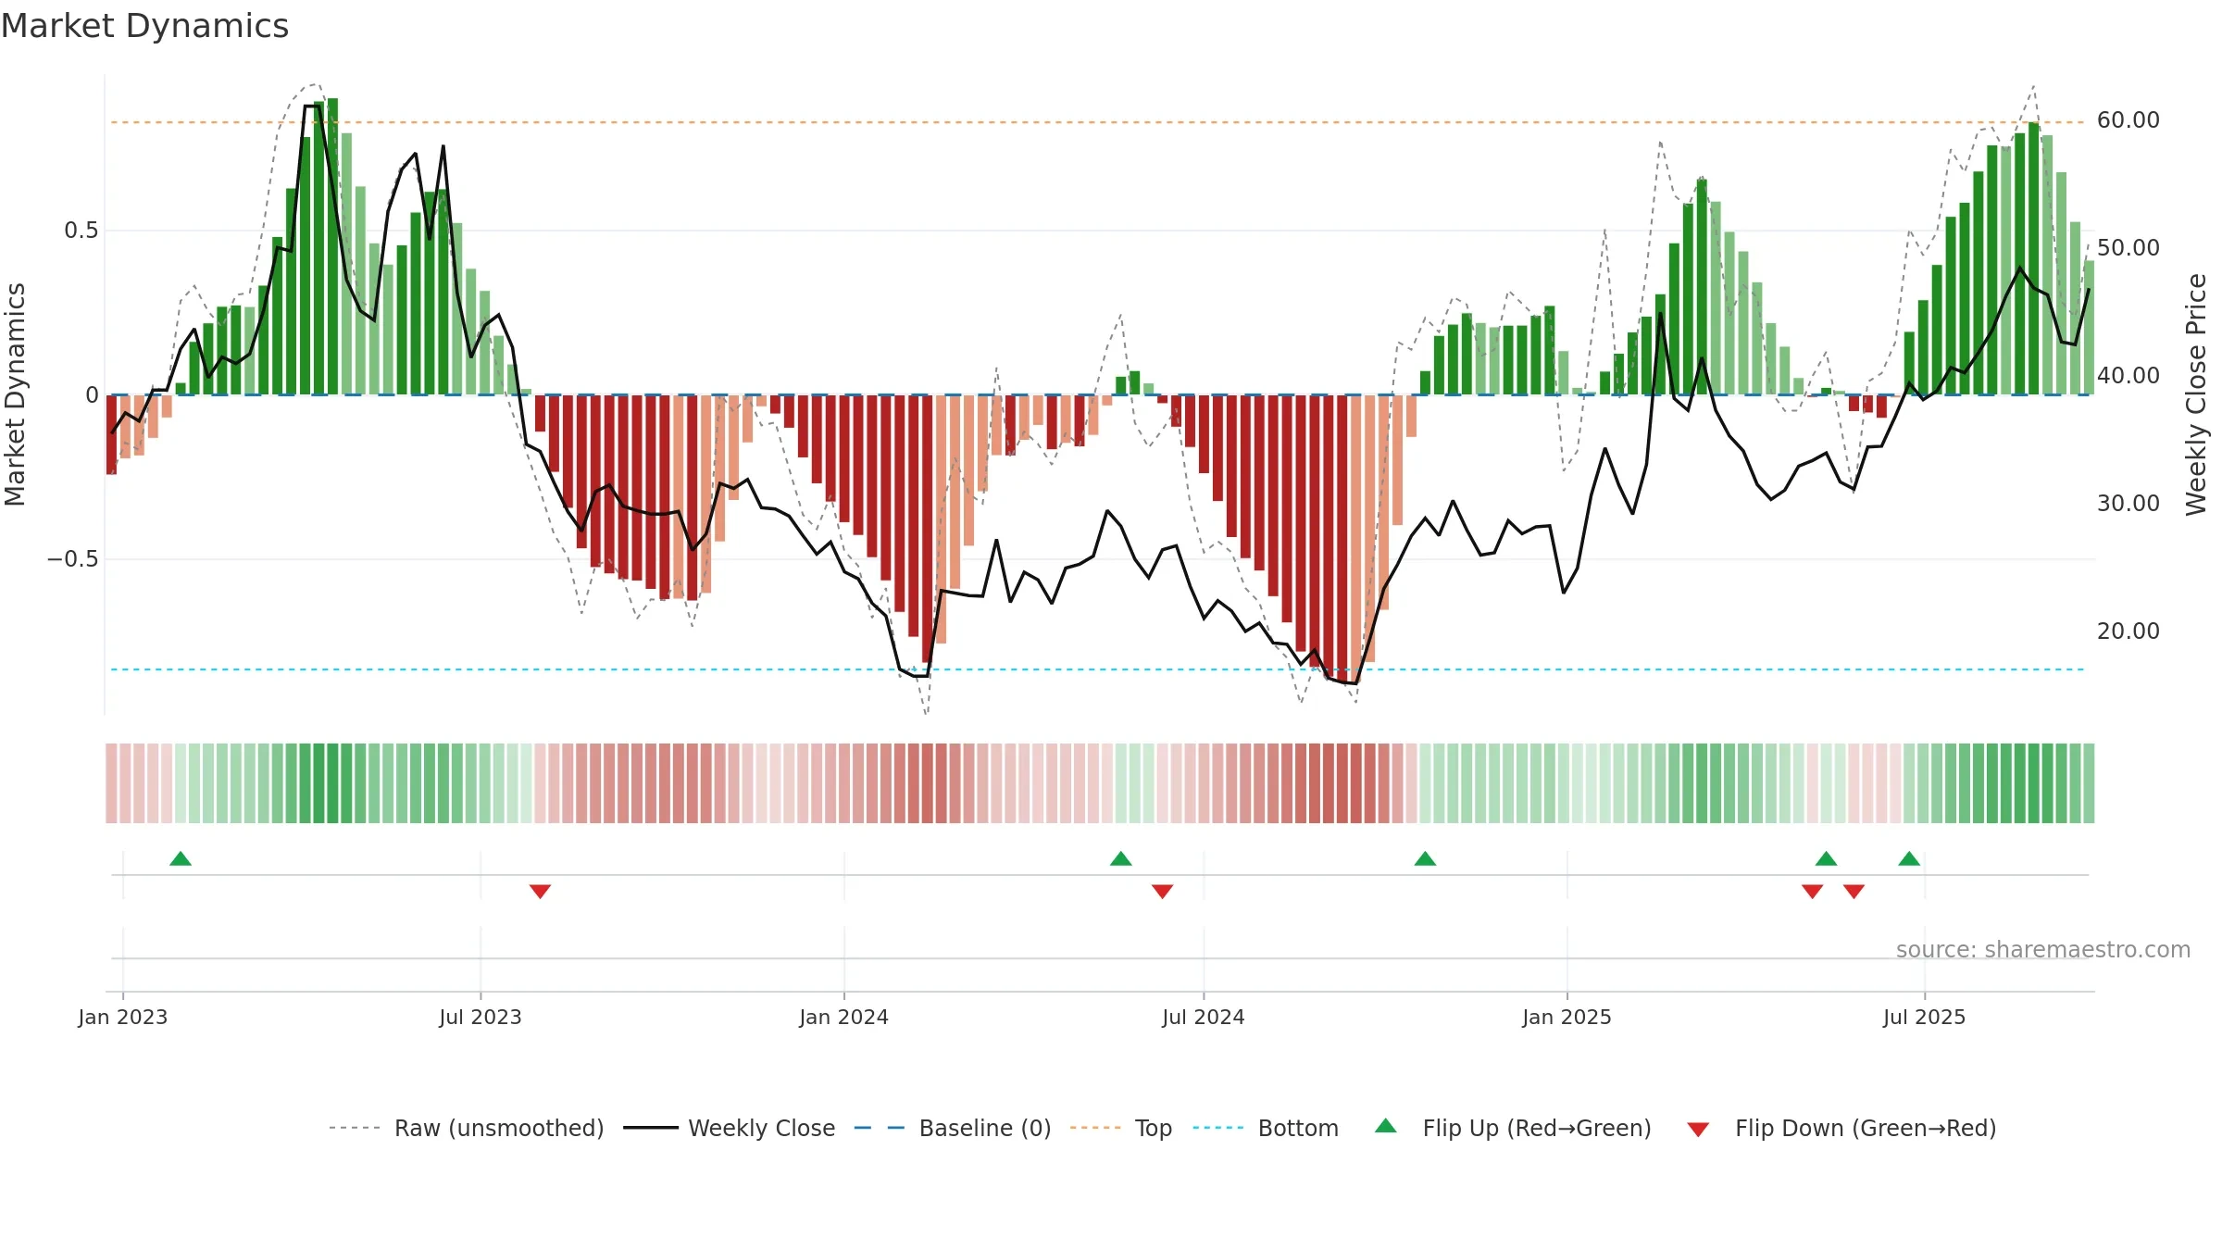The image size is (2222, 1250).
Task: Click the Jul 2024 x-axis label
Action: pyautogui.click(x=1204, y=1017)
